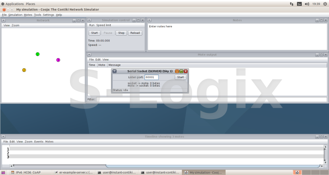Open Timeline Edit menu

pos(12,142)
